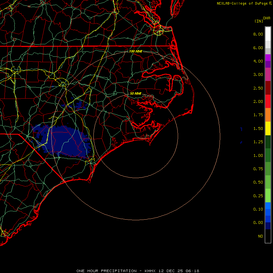Click the 0.25 legend value

258,196
